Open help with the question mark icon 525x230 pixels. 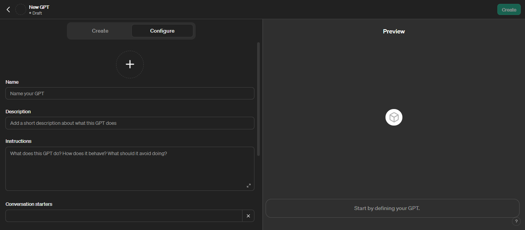pos(516,222)
